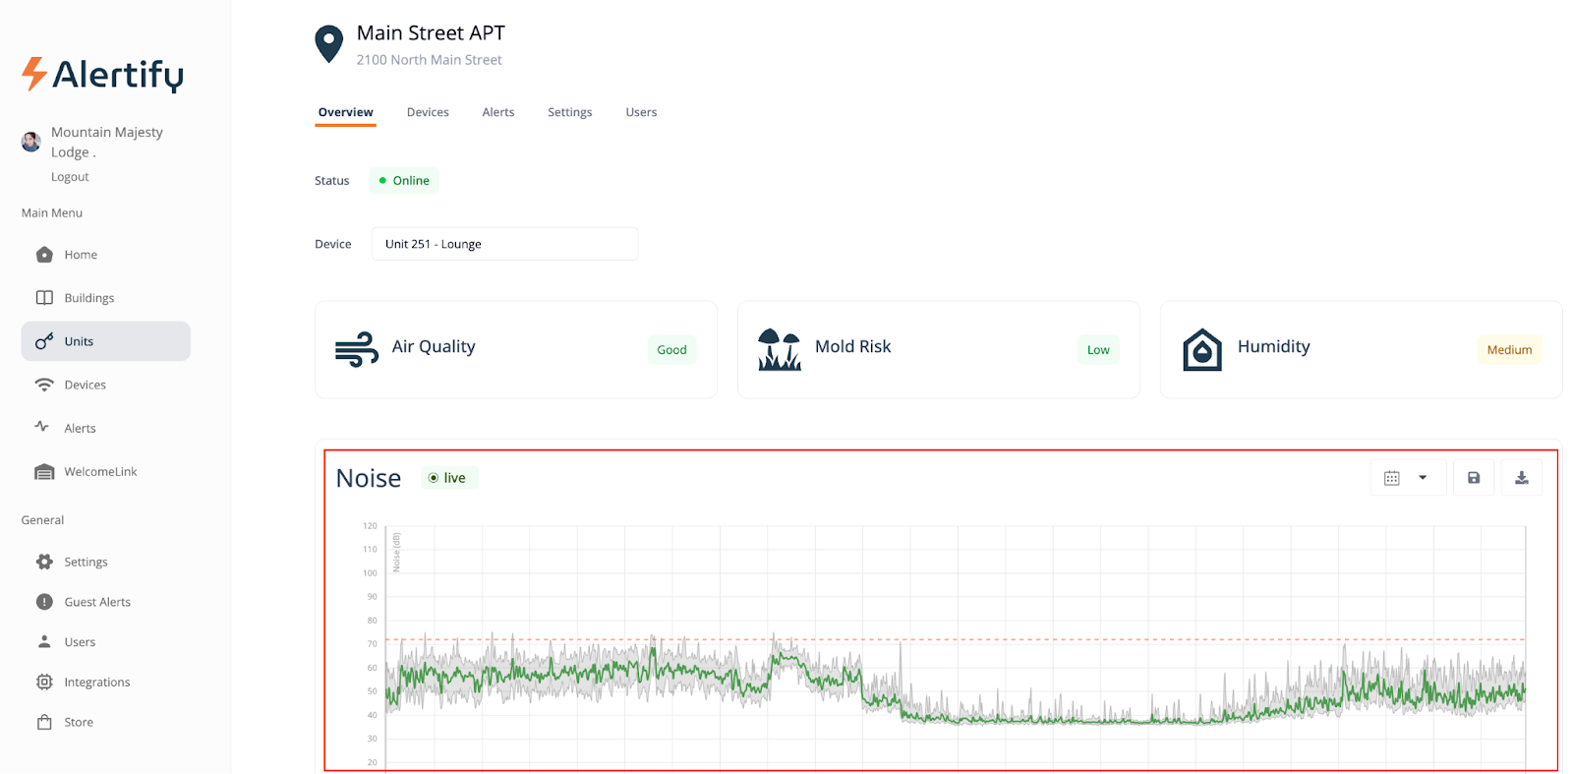The height and width of the screenshot is (774, 1573).
Task: Click the Mold Risk mushroom icon
Action: (780, 349)
